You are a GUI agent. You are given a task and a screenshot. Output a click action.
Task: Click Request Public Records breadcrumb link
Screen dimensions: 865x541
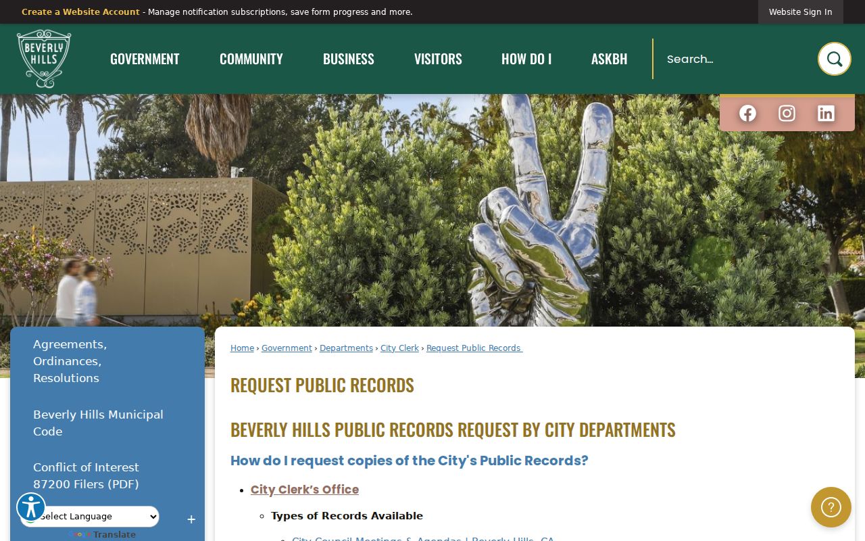pyautogui.click(x=474, y=348)
